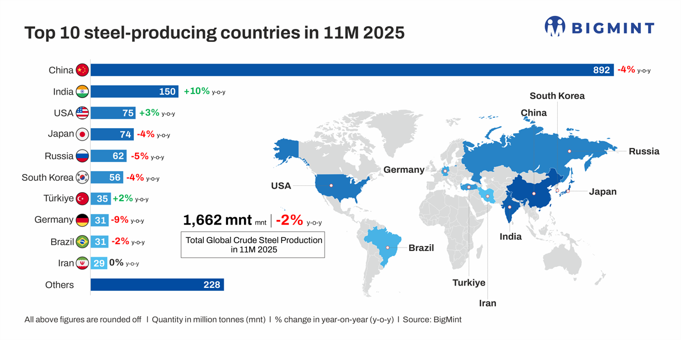The image size is (681, 340).
Task: Click the Iran flag icon
Action: point(83,262)
